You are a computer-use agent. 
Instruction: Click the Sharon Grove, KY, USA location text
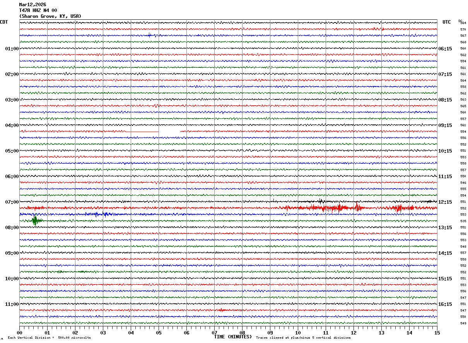[50, 16]
